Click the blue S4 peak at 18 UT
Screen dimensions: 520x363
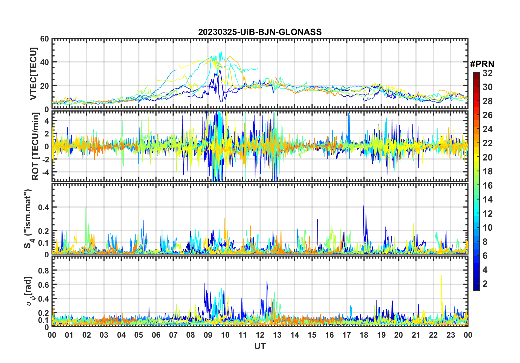364,207
